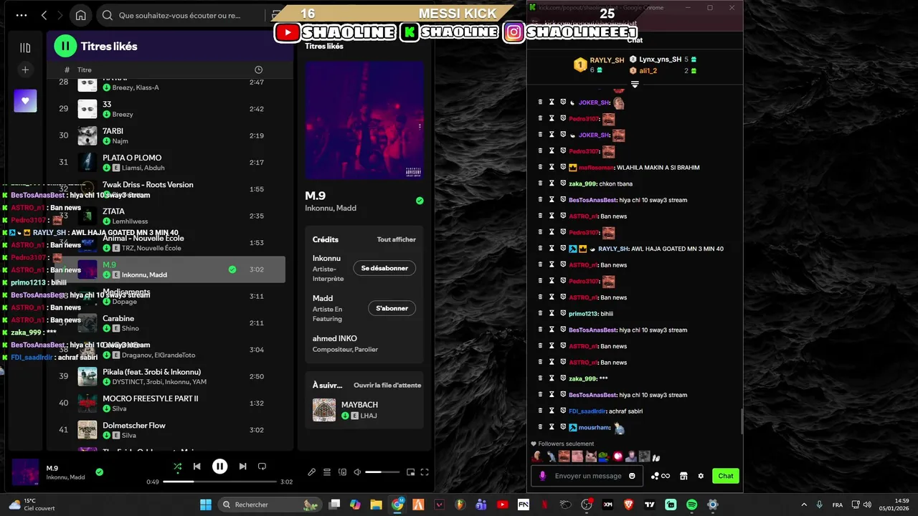Show hidden tray icons chevron
The width and height of the screenshot is (918, 516).
pos(803,505)
